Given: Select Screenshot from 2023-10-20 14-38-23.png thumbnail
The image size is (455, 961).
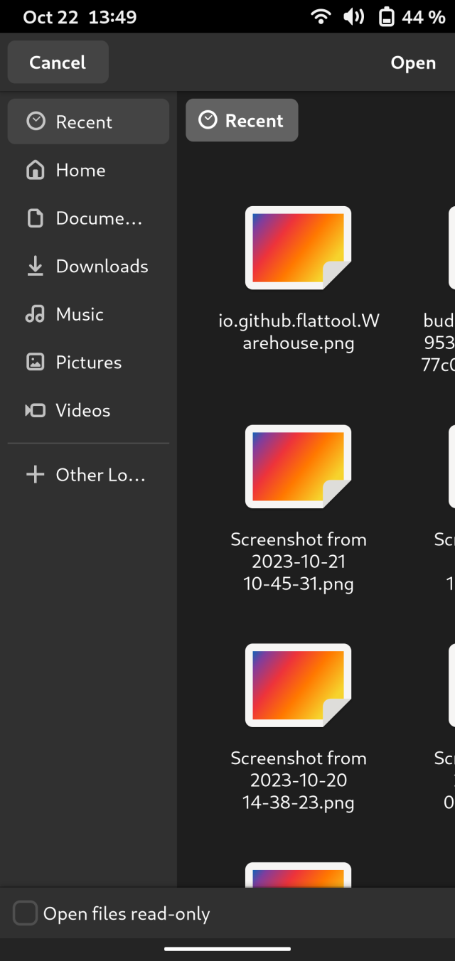Looking at the screenshot, I should pyautogui.click(x=299, y=685).
